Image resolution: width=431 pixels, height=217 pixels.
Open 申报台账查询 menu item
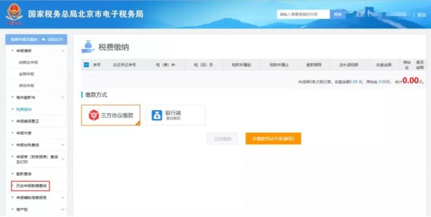point(27,145)
